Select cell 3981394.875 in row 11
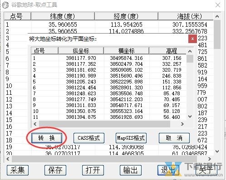This screenshot has width=226, height=180. point(81,117)
